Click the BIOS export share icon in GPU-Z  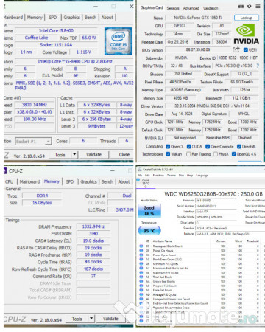[x=236, y=49]
